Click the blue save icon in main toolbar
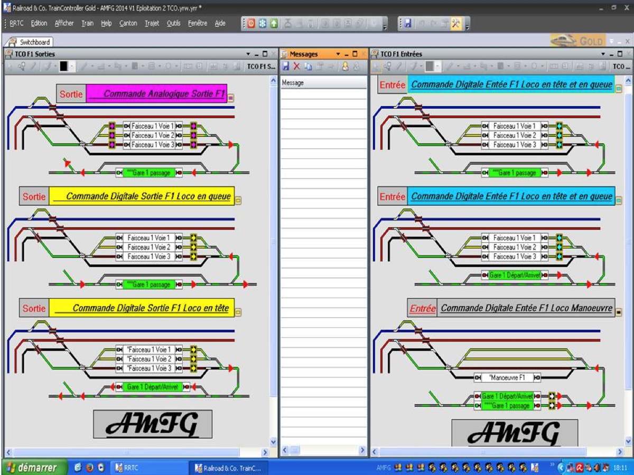 [408, 23]
